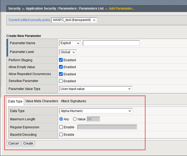Viewport: 187px width, 156px height.
Task: Change the current edited security policy dropdown
Action: [74, 20]
